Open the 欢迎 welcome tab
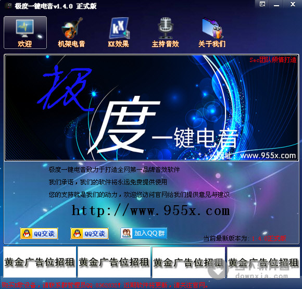 click(25, 33)
